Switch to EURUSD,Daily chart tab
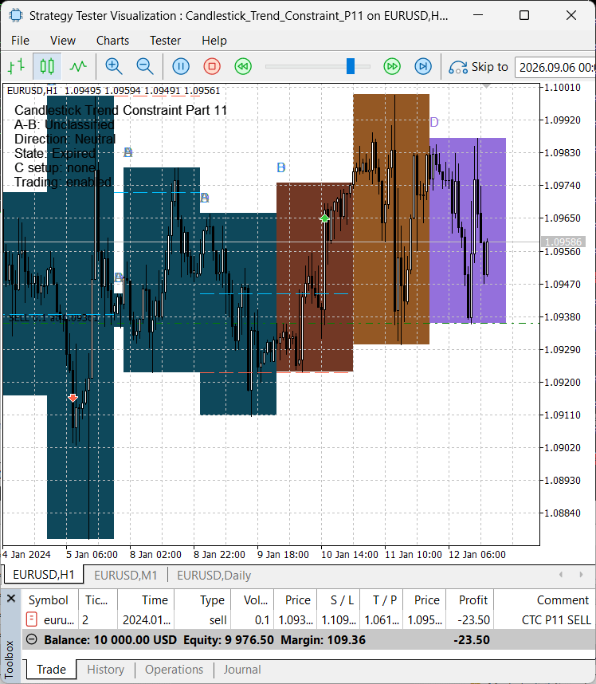This screenshot has height=684, width=596. tap(214, 576)
